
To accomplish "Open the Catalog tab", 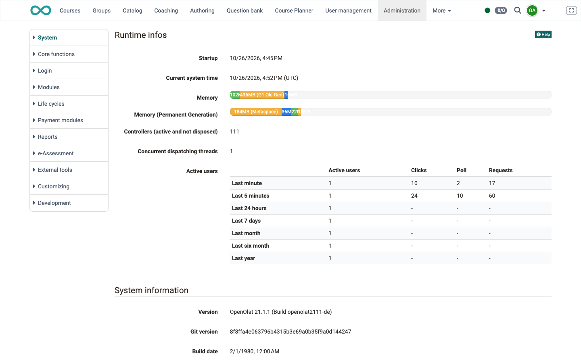I will 132,10.
